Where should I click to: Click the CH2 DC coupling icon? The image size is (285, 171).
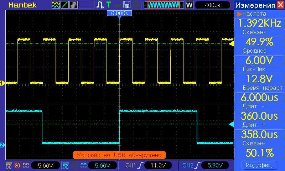click(x=66, y=165)
